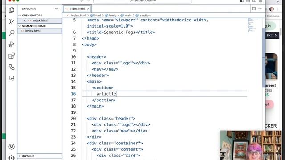Click the <header> tag on line 10

pyautogui.click(x=96, y=57)
